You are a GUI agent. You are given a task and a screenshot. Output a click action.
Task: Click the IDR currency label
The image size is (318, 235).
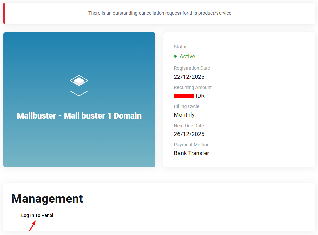pos(200,96)
